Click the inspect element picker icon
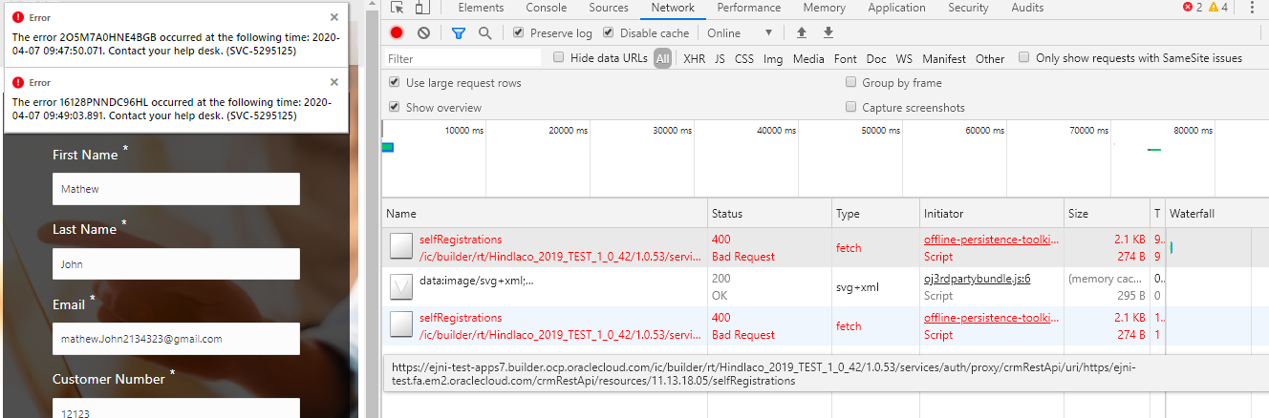The width and height of the screenshot is (1269, 418). coord(398,8)
